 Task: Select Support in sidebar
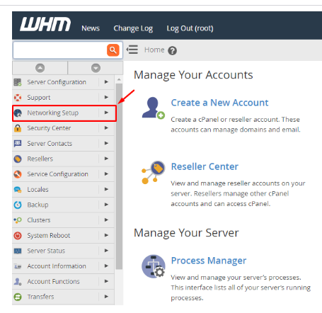pos(39,98)
